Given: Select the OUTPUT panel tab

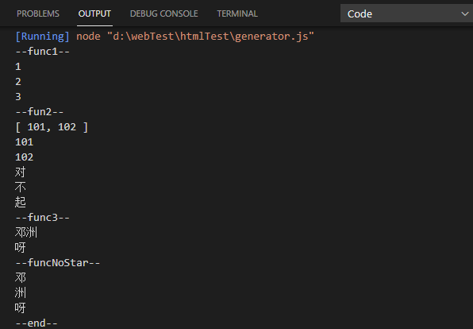Looking at the screenshot, I should coord(94,14).
